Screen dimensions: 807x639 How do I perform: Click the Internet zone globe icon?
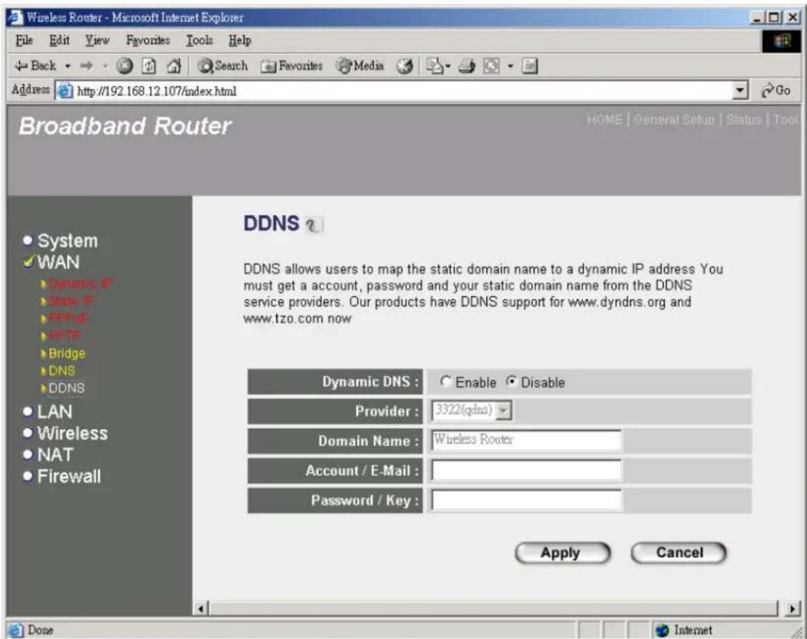(x=662, y=629)
